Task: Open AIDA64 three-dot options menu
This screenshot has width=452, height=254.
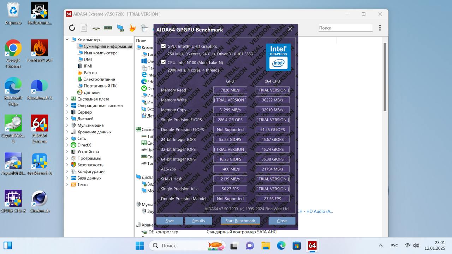Action: pos(380,28)
